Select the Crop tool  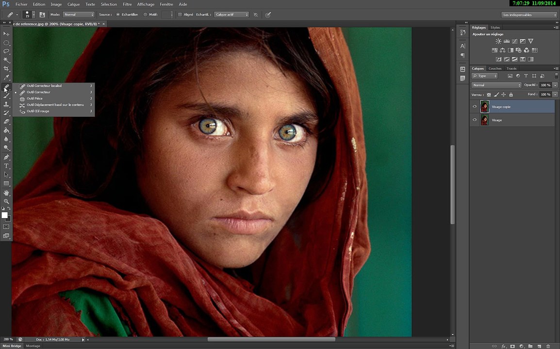(x=6, y=68)
